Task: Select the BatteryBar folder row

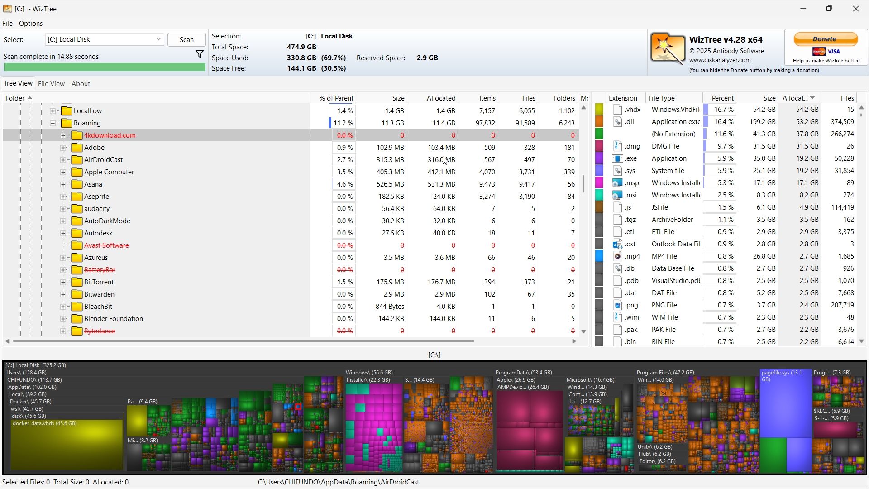Action: point(291,270)
